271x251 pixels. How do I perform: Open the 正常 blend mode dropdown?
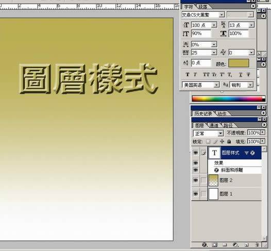click(221, 133)
